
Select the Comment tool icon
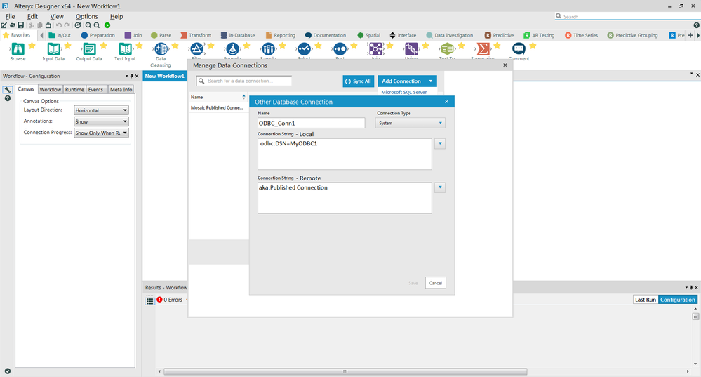pyautogui.click(x=519, y=48)
